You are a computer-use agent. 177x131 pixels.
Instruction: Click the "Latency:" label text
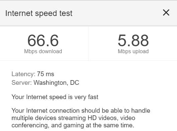coord(23,74)
